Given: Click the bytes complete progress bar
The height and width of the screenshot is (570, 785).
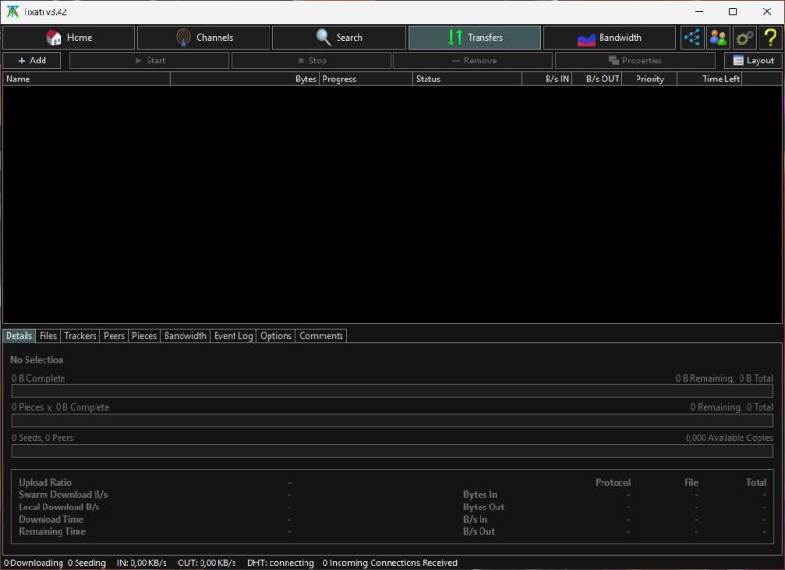Looking at the screenshot, I should click(x=392, y=391).
